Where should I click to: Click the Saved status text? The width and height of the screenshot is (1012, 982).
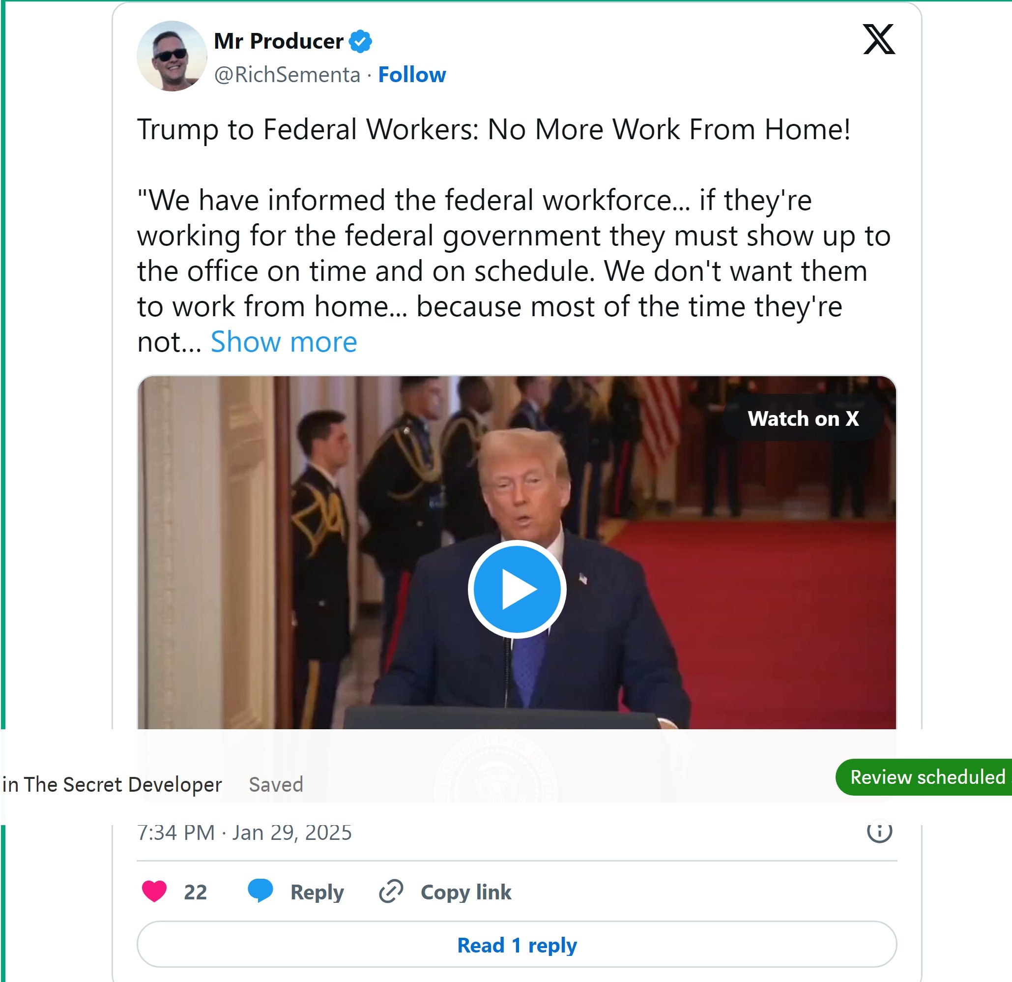point(276,785)
